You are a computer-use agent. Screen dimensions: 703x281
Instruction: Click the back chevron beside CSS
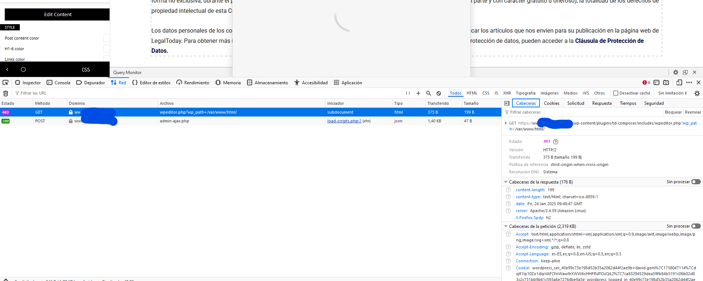(7, 70)
